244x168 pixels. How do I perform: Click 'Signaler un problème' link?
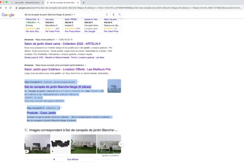[x=110, y=156]
